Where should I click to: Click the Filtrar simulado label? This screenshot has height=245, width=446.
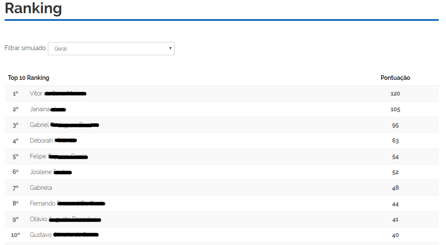point(25,48)
